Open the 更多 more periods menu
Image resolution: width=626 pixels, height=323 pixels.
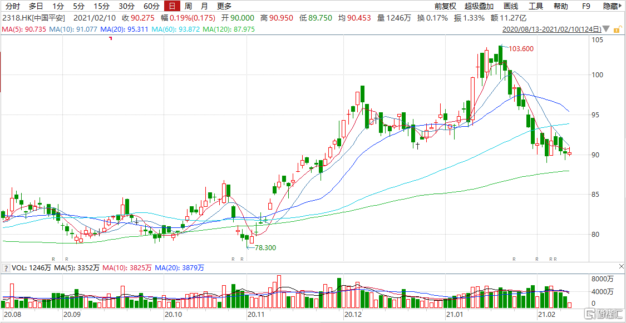click(224, 6)
